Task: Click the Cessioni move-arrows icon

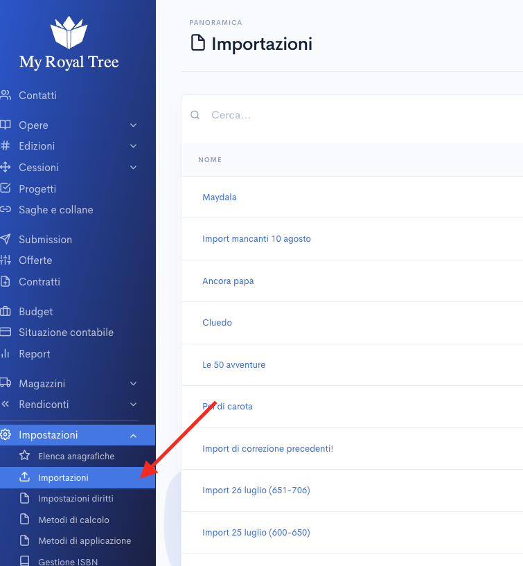Action: tap(6, 167)
